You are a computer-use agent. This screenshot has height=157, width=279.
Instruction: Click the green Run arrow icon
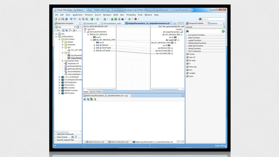pyautogui.click(x=130, y=19)
